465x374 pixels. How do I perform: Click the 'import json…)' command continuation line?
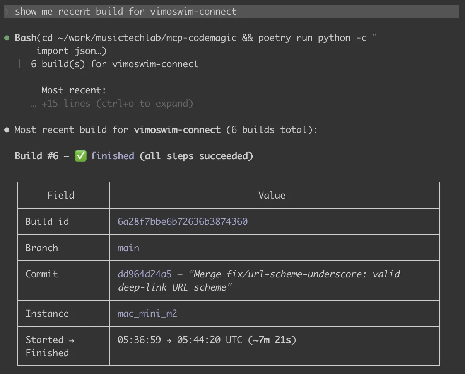[x=72, y=51]
